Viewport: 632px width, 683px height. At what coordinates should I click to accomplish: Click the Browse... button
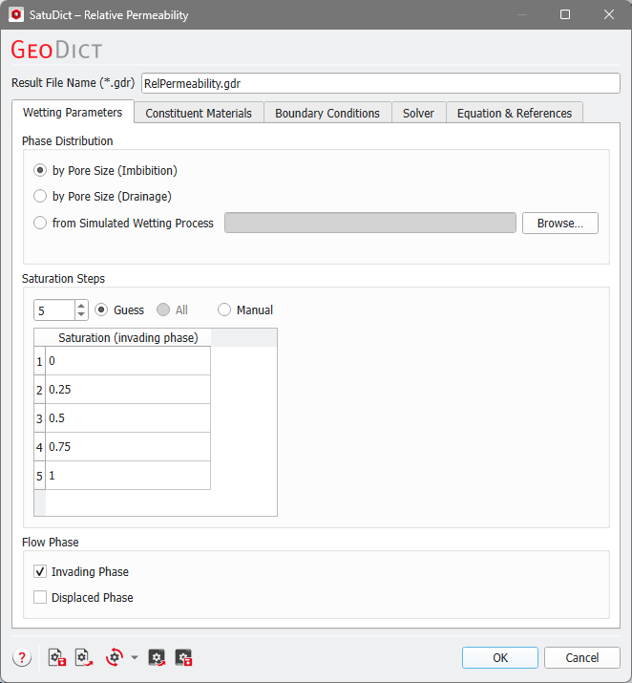[560, 223]
